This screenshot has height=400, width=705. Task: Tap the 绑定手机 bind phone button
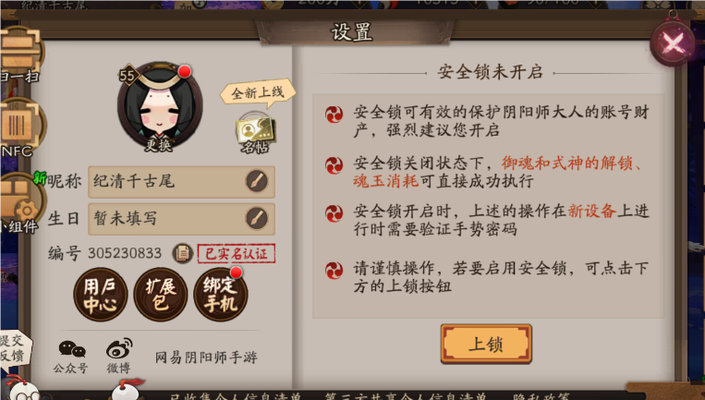220,295
